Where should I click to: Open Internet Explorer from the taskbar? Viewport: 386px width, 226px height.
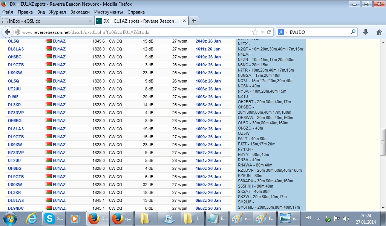32,218
